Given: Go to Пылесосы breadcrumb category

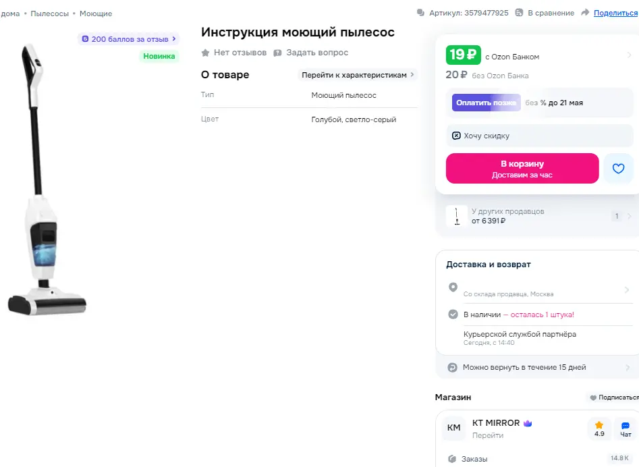Looking at the screenshot, I should [x=50, y=13].
